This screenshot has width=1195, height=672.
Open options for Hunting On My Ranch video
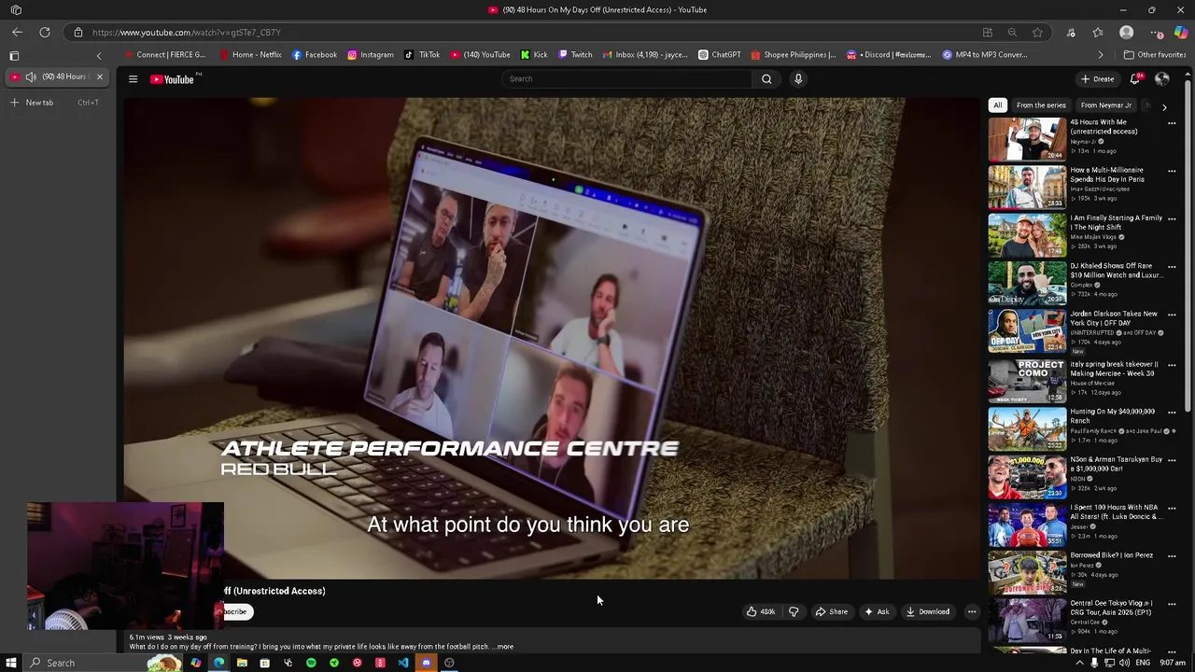[1172, 413]
